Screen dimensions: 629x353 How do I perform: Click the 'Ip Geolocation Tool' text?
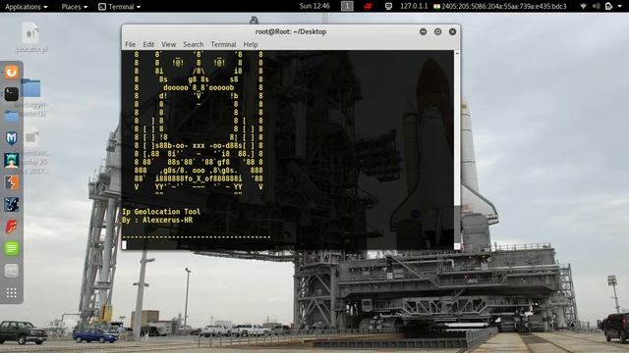(161, 212)
